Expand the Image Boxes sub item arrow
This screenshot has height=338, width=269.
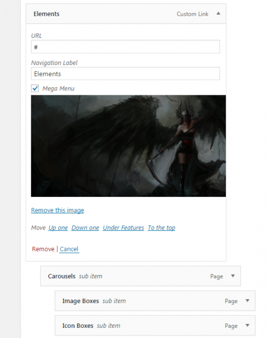(x=247, y=300)
